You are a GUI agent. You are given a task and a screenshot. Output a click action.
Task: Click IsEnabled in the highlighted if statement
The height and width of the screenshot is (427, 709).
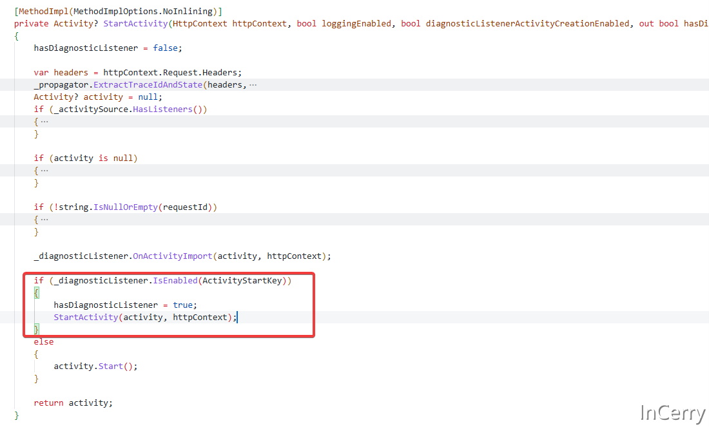click(175, 281)
